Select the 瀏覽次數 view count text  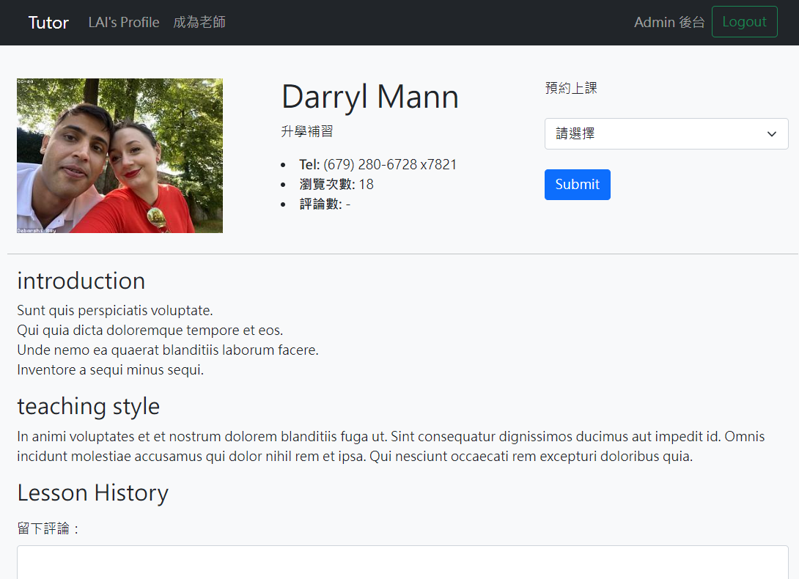pos(335,184)
